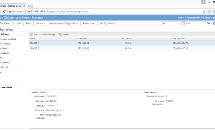Click the admin user link
215x130 pixels.
208,18
